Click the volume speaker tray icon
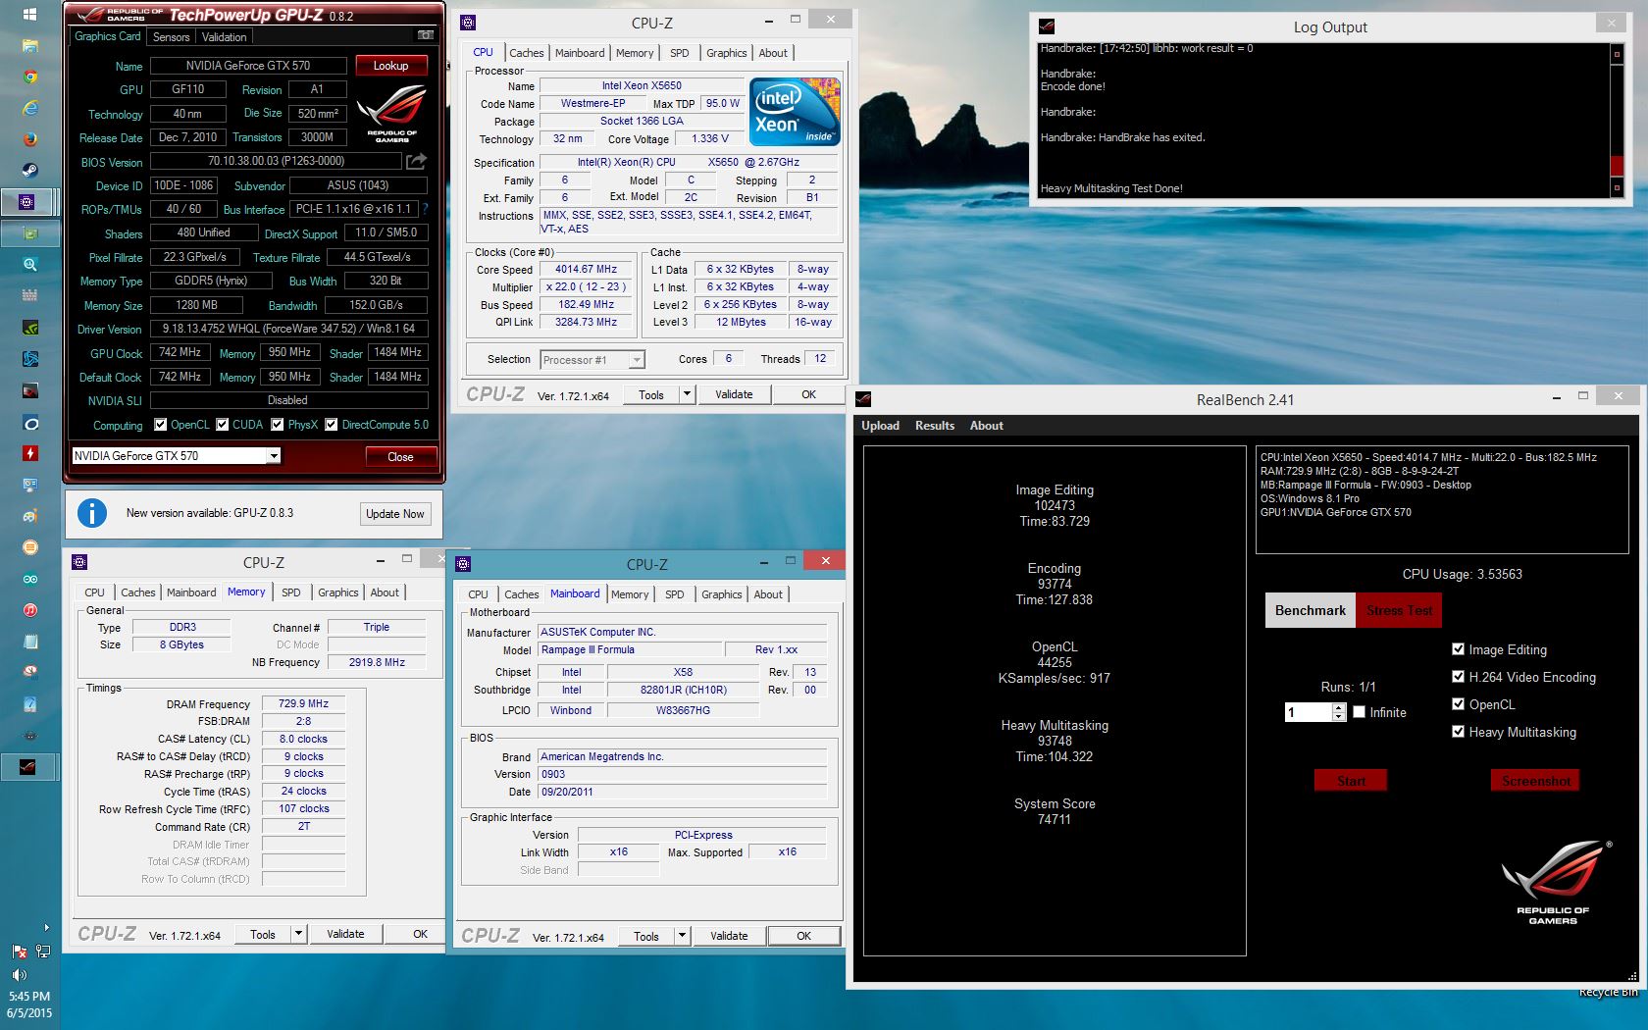The width and height of the screenshot is (1648, 1030). (x=18, y=975)
